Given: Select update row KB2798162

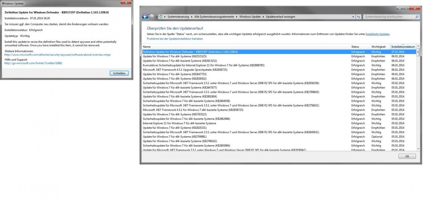Looking at the screenshot, I should tap(279, 141).
